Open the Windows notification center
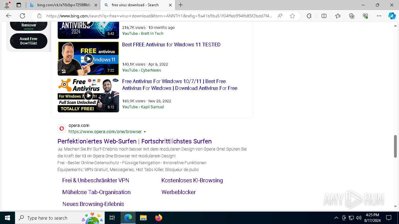Viewport: 399px width, 224px height. (x=389, y=218)
